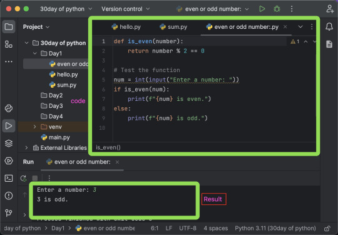Click the warning indicator in editor
338x235 pixels.
tap(295, 41)
